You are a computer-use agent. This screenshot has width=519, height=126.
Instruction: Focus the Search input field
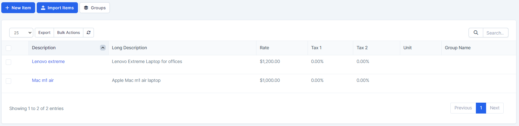click(x=496, y=33)
